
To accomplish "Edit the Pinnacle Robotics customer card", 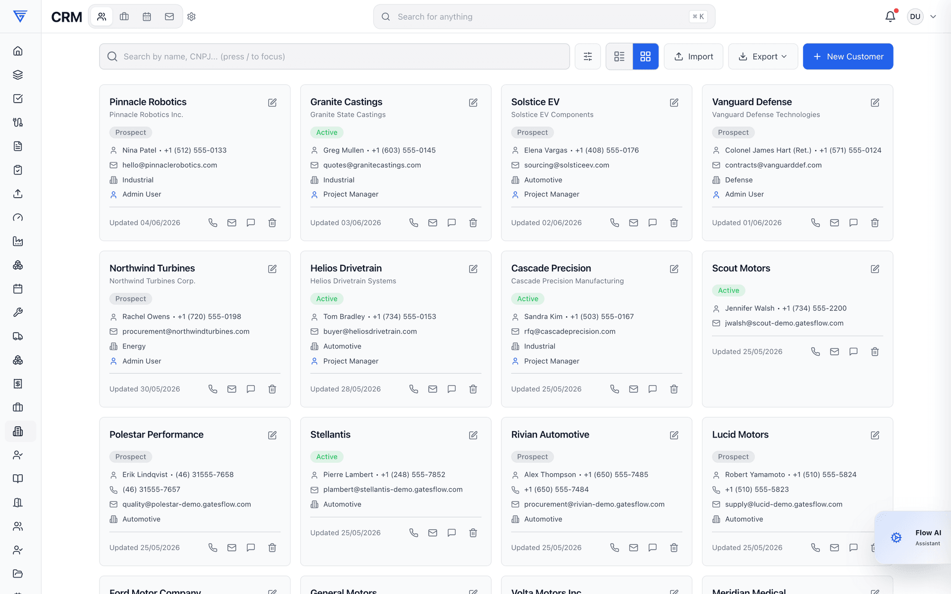I will 272,102.
